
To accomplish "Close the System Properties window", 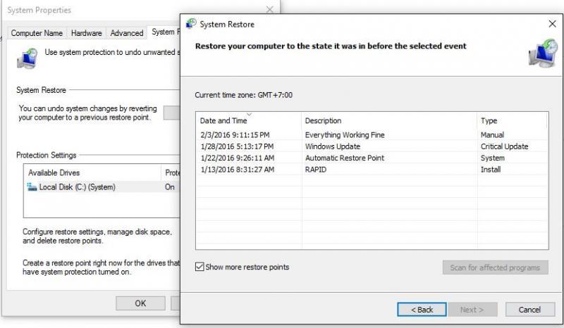I will pyautogui.click(x=270, y=10).
